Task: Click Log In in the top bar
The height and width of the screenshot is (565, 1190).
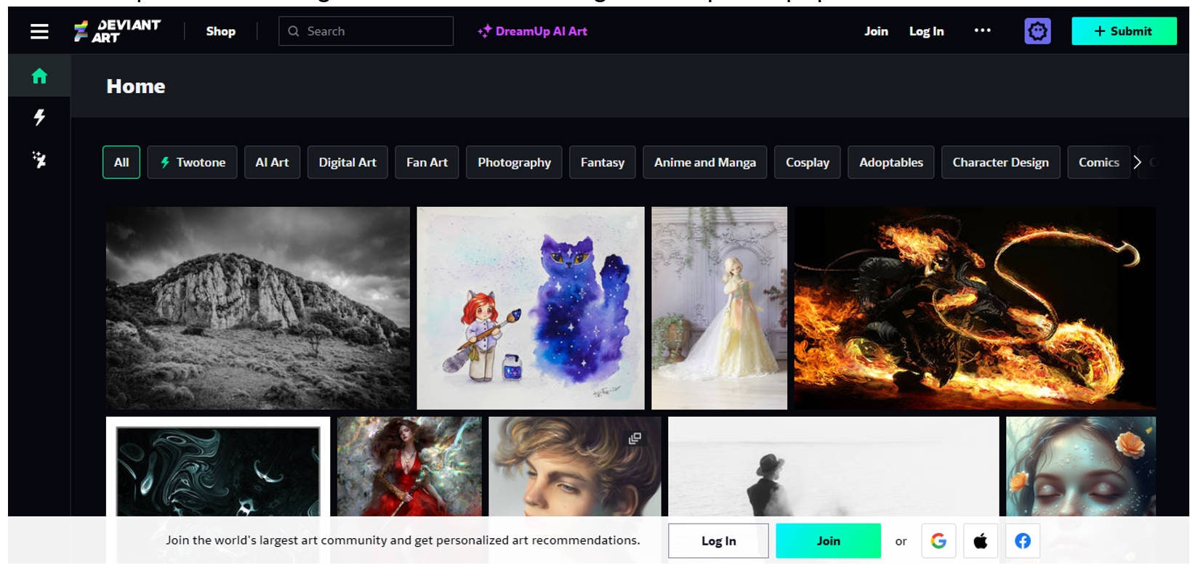Action: pyautogui.click(x=926, y=31)
